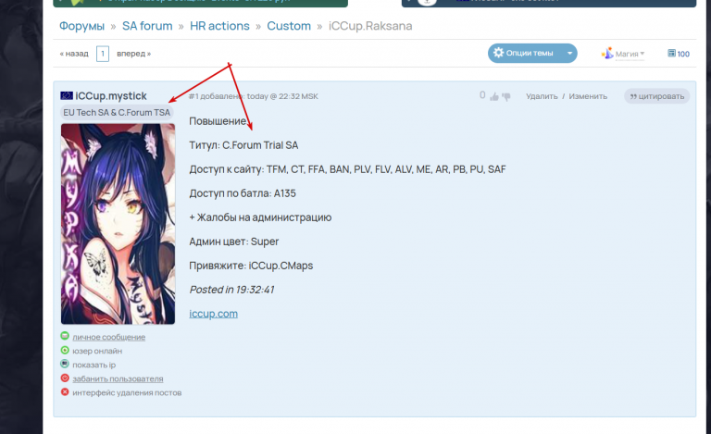The image size is (711, 434).
Task: Open the Форумы breadcrumb link
Action: tap(81, 26)
